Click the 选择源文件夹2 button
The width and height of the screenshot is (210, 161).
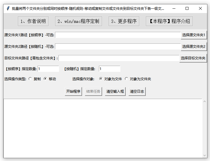click(194, 47)
